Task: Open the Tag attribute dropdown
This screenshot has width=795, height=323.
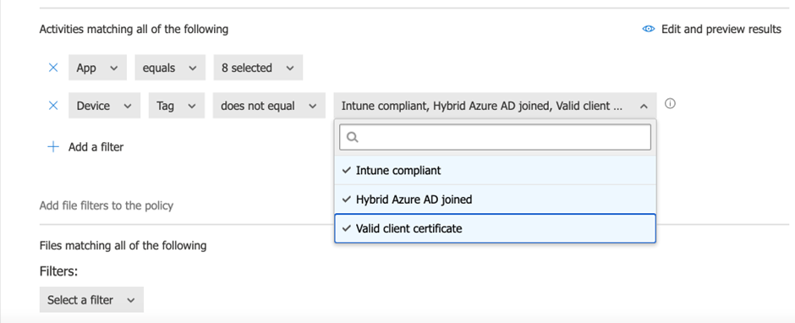Action: [177, 106]
